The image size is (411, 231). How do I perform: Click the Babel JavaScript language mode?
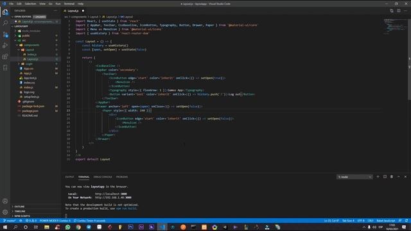[x=385, y=221]
